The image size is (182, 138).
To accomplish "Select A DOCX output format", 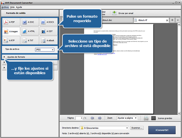I will (x=49, y=22).
